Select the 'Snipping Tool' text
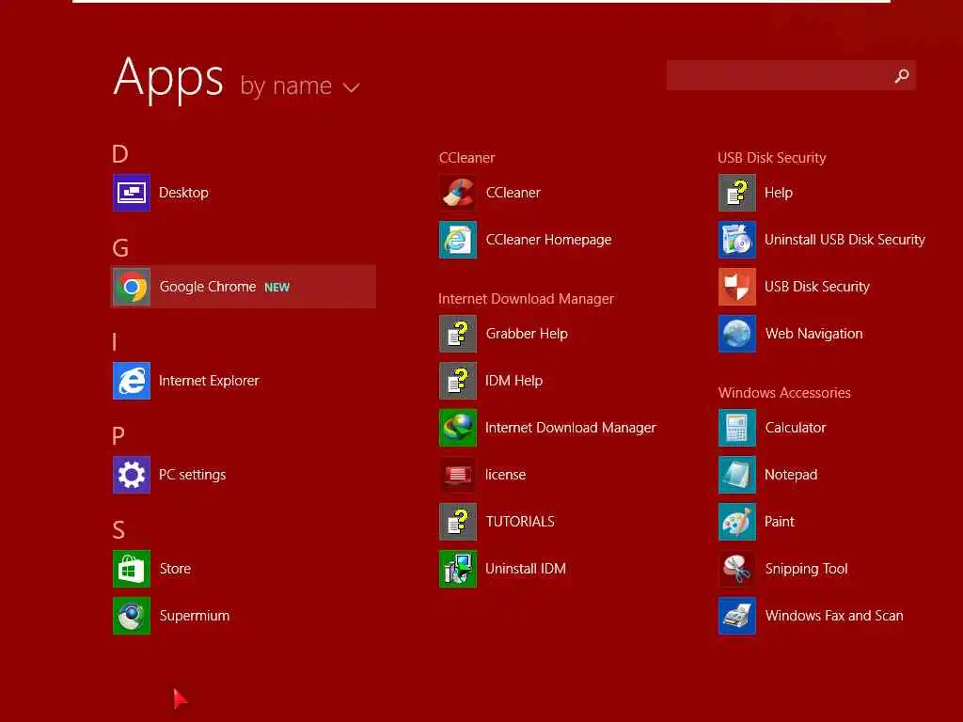This screenshot has width=963, height=722. point(806,569)
